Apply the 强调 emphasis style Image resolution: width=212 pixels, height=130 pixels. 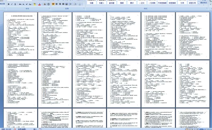(122, 2)
